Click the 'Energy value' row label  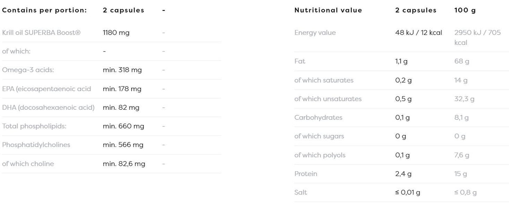pyautogui.click(x=315, y=33)
